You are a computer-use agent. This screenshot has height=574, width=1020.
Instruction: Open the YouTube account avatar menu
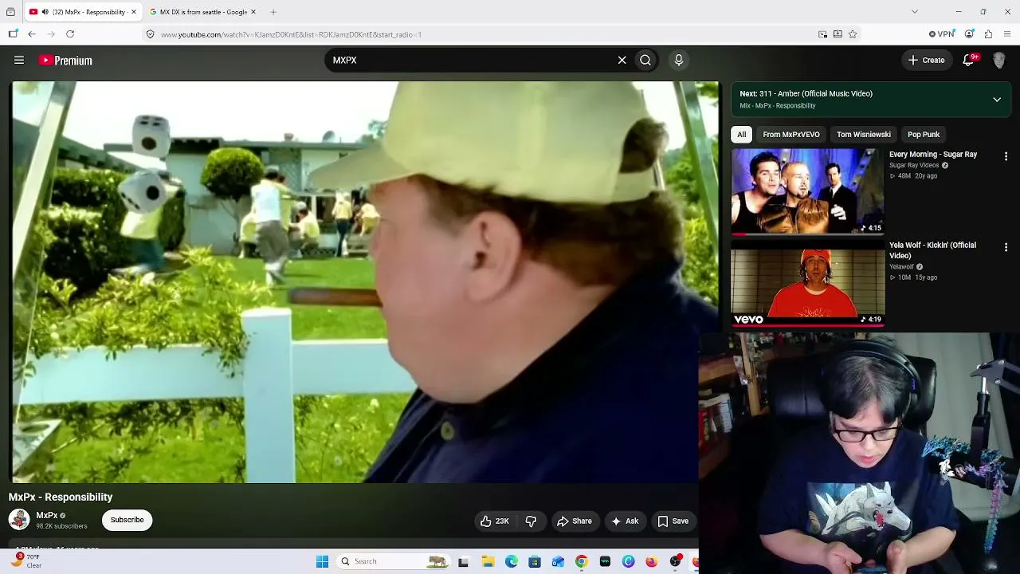point(999,60)
